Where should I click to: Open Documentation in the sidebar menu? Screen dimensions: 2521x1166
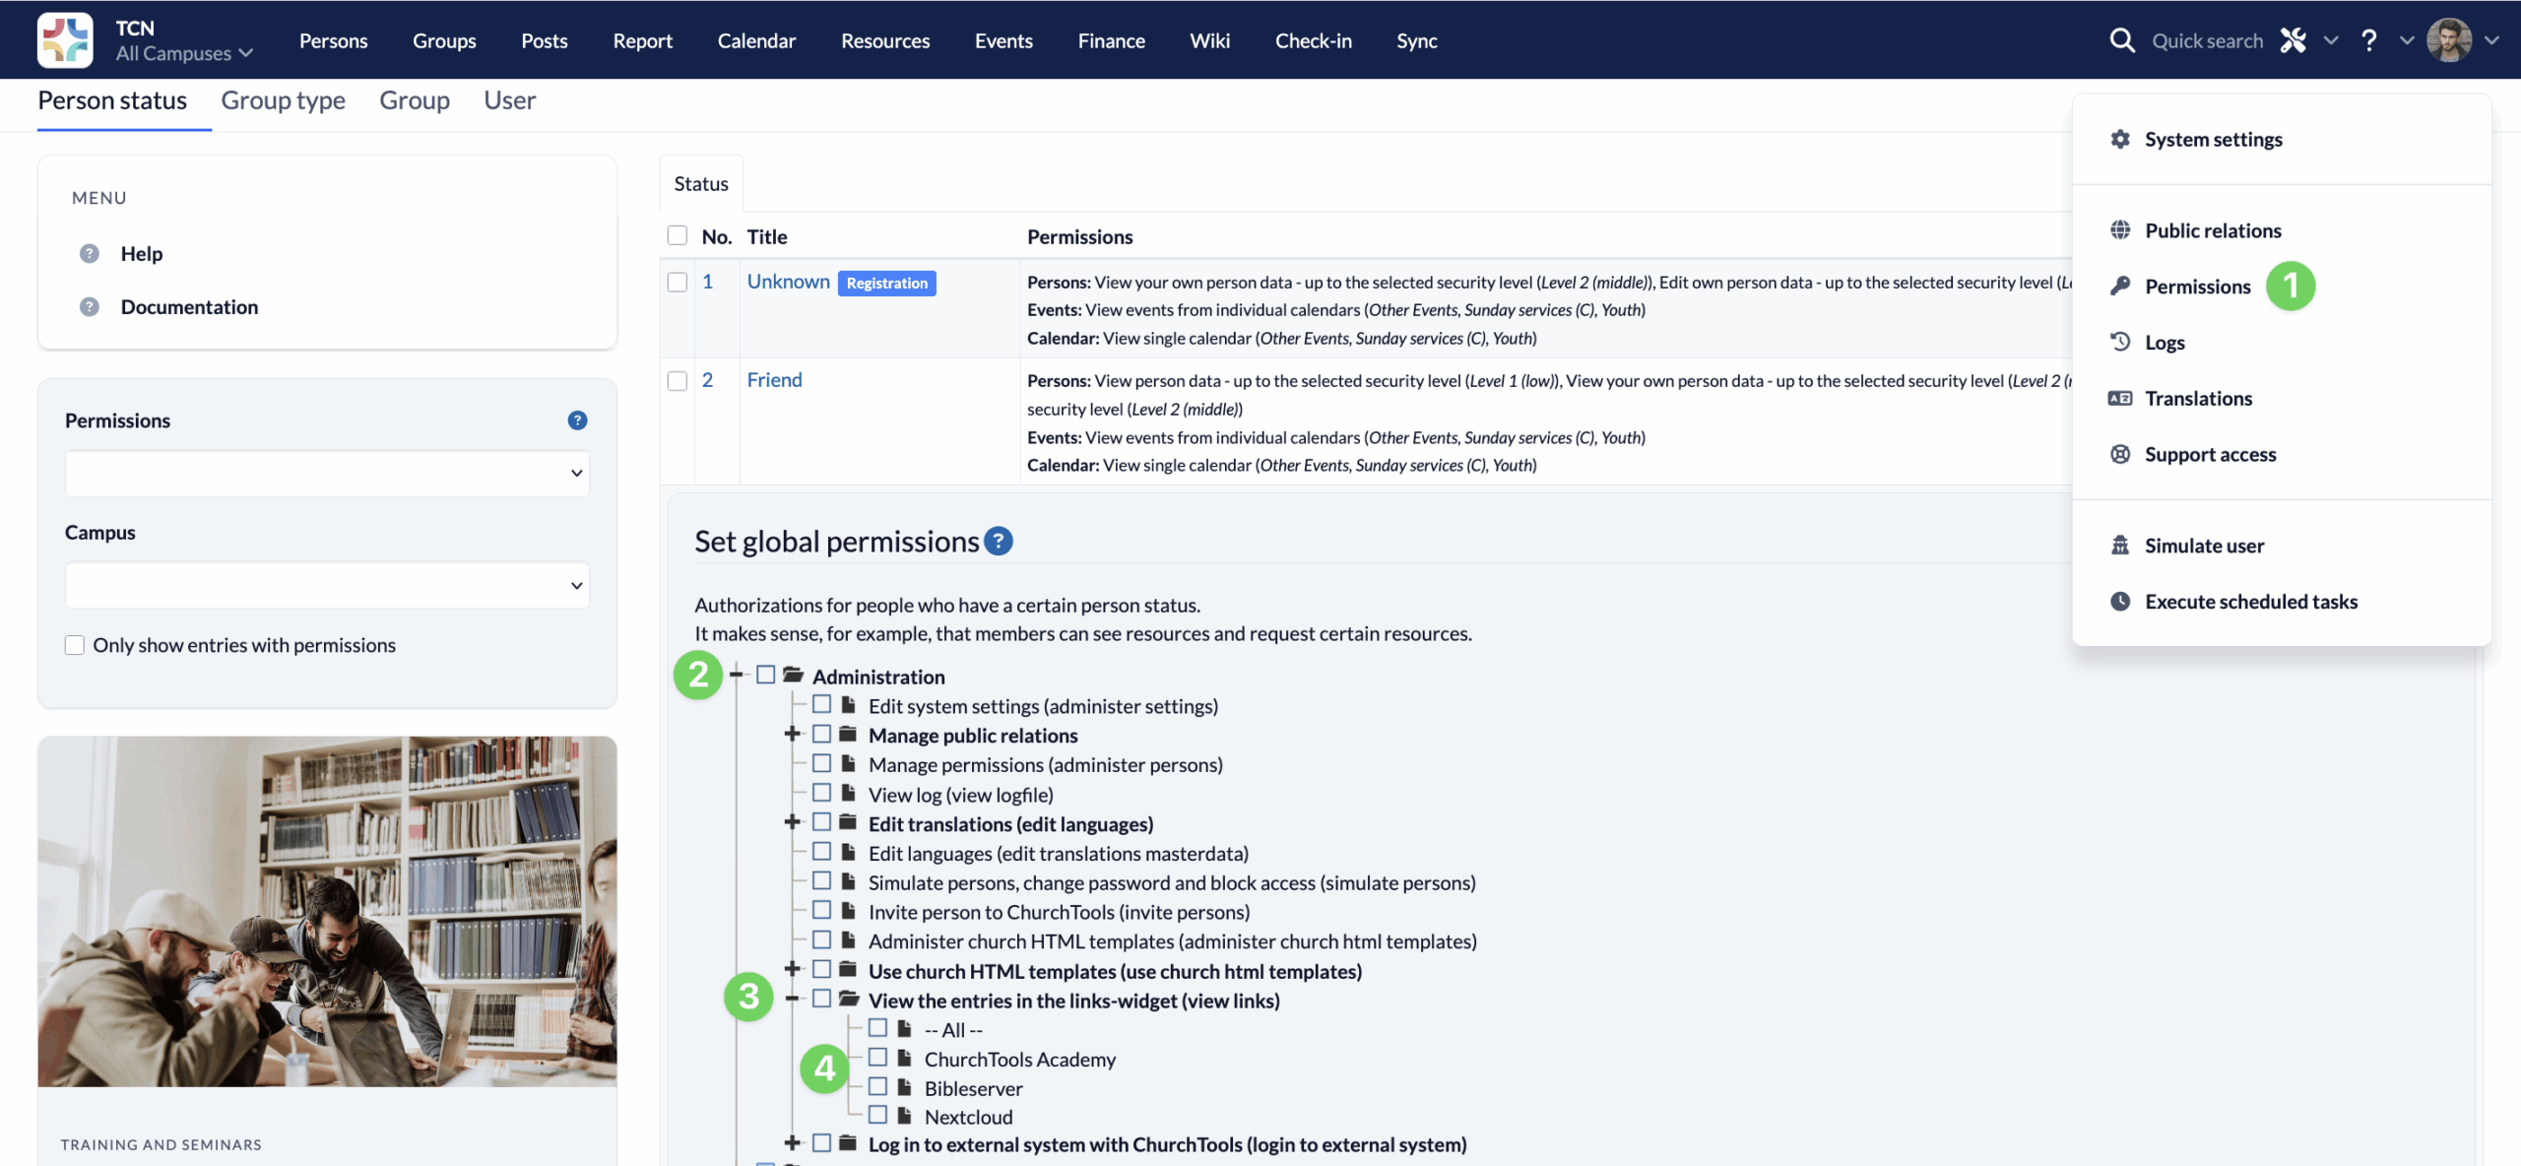click(189, 307)
